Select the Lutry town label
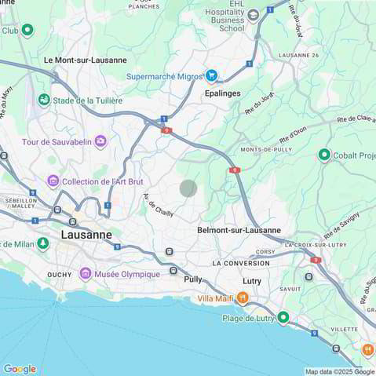 click(252, 281)
